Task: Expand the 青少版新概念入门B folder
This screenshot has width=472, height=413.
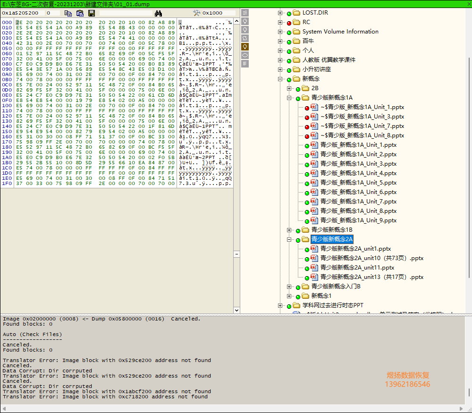Action: (x=289, y=287)
